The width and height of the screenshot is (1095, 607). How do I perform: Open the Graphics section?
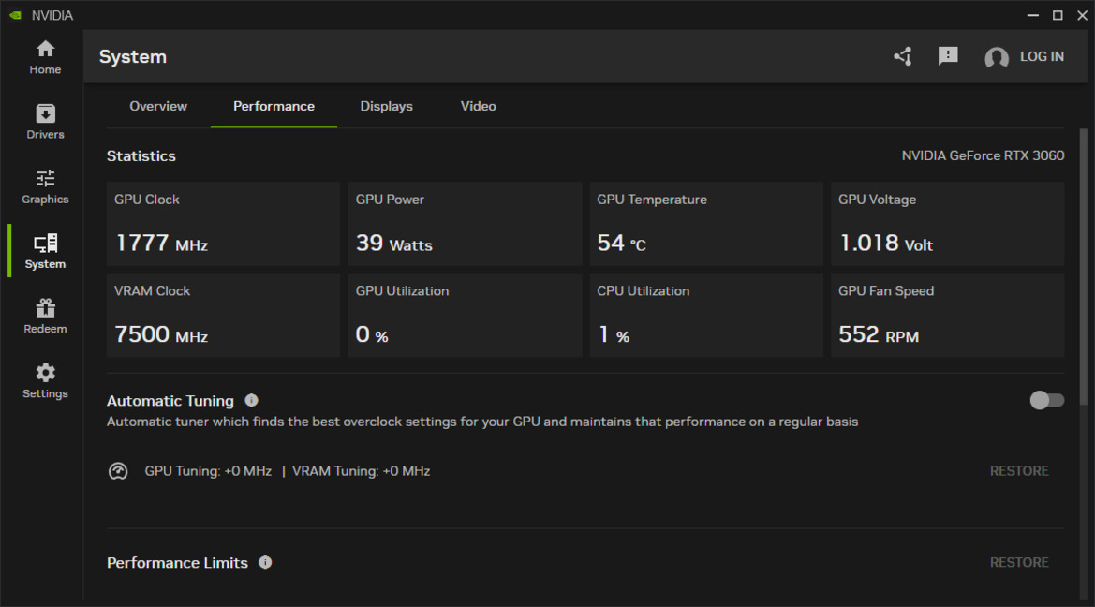click(x=44, y=186)
